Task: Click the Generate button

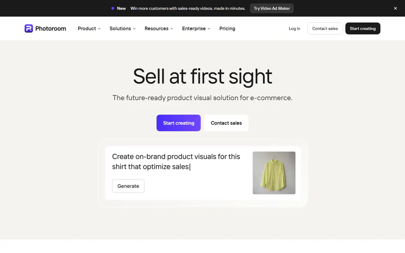Action: click(x=128, y=186)
